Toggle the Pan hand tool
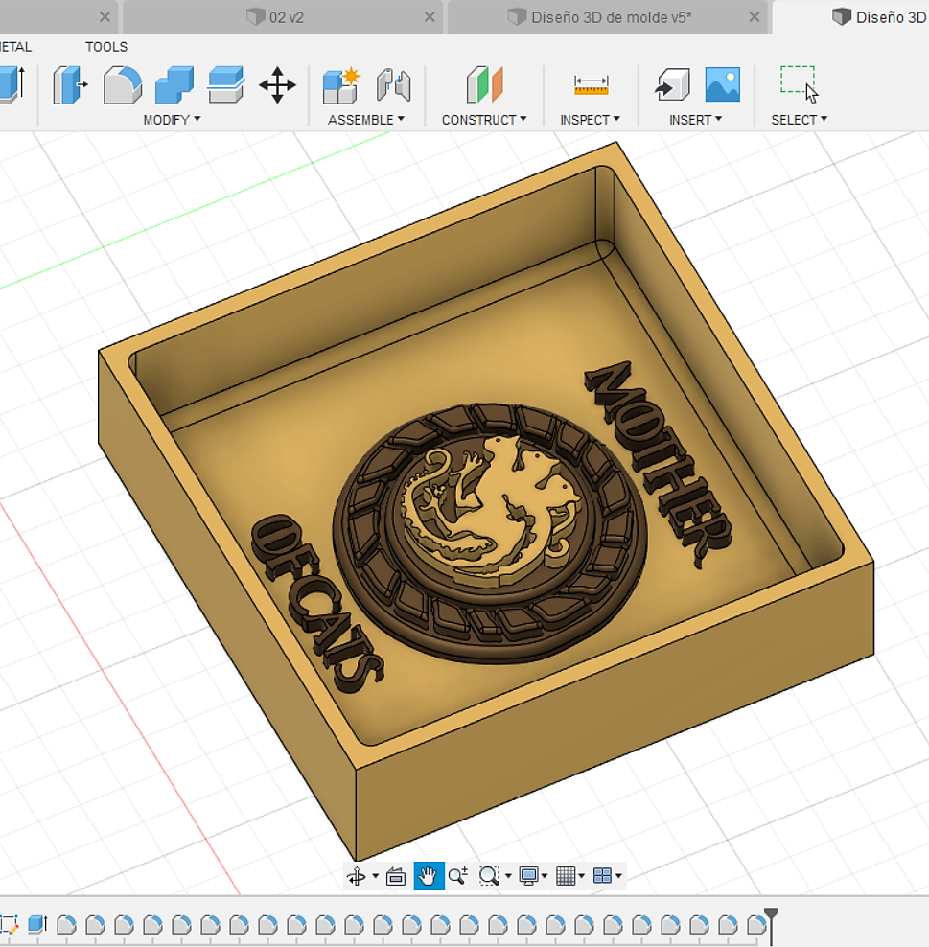 tap(429, 876)
